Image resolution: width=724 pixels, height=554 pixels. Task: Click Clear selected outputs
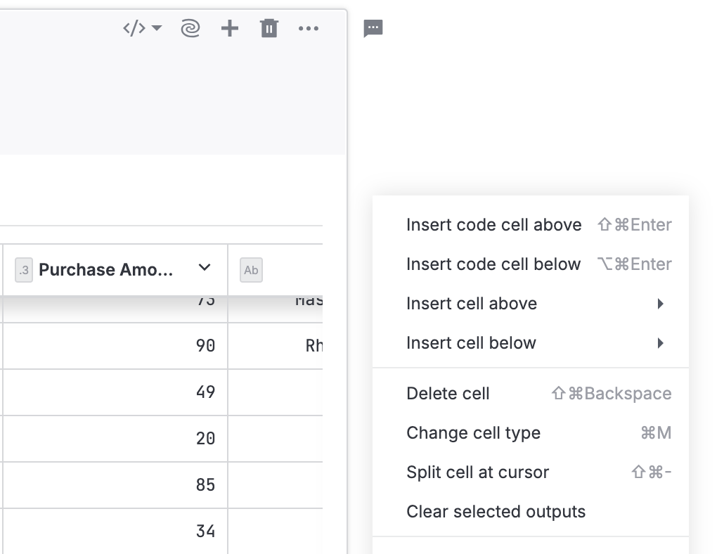496,511
